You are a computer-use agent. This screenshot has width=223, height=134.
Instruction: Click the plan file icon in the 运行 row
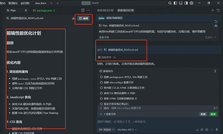point(105,50)
